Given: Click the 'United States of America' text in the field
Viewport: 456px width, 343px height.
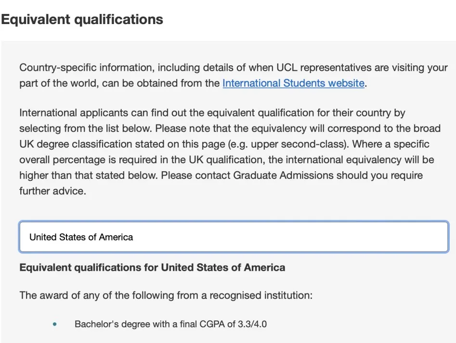Looking at the screenshot, I should (81, 237).
